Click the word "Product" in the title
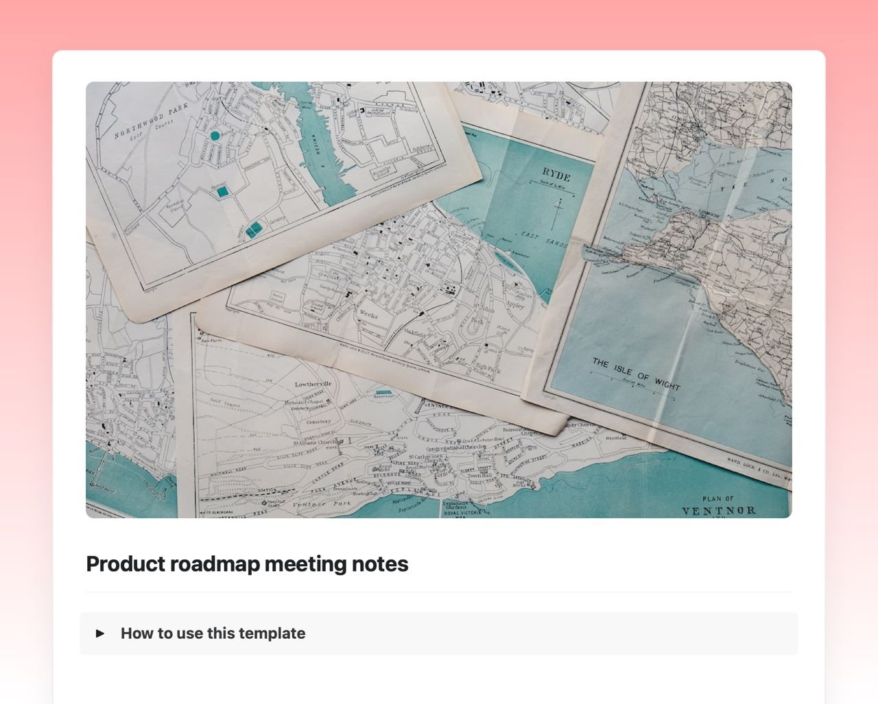The image size is (878, 704). click(124, 563)
